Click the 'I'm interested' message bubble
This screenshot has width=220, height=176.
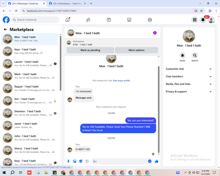[83, 92]
